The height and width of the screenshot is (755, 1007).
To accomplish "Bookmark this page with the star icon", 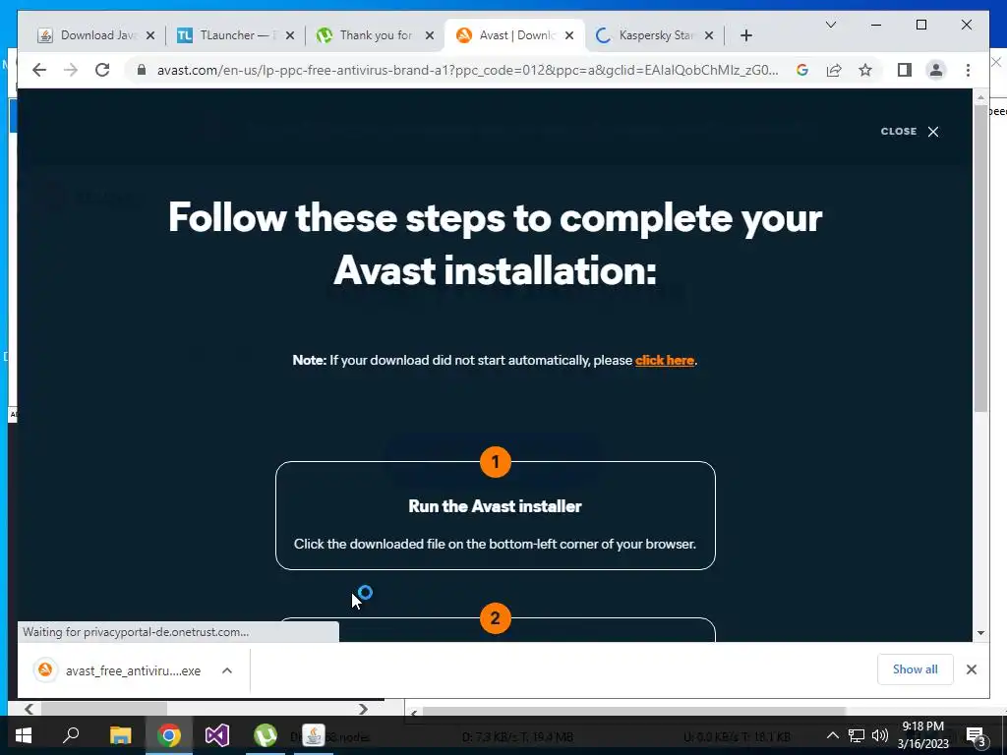I will tap(865, 70).
